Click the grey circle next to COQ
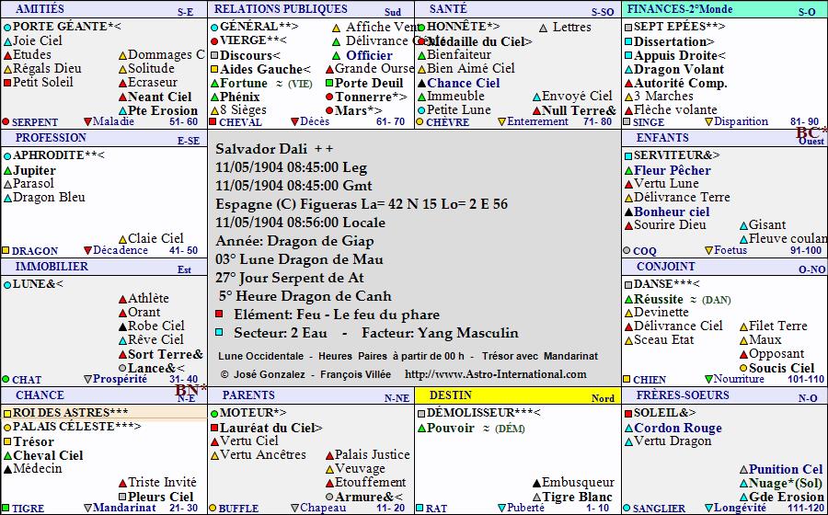 click(627, 250)
